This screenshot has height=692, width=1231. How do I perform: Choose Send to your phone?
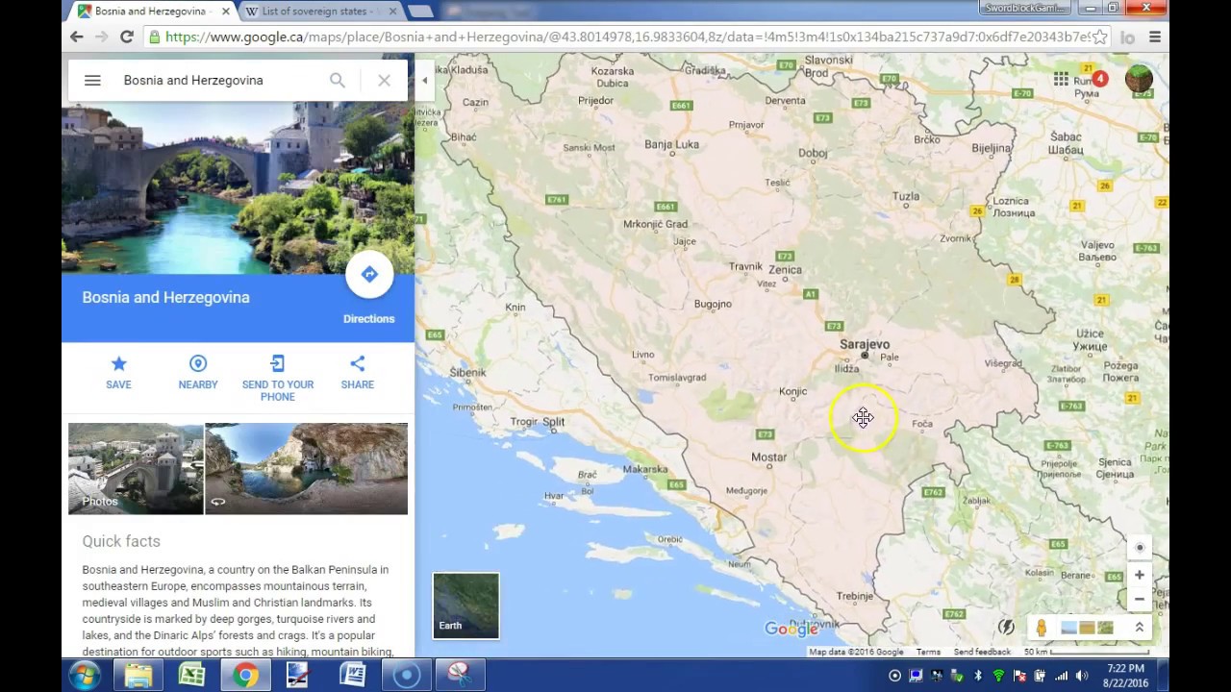[x=278, y=378]
